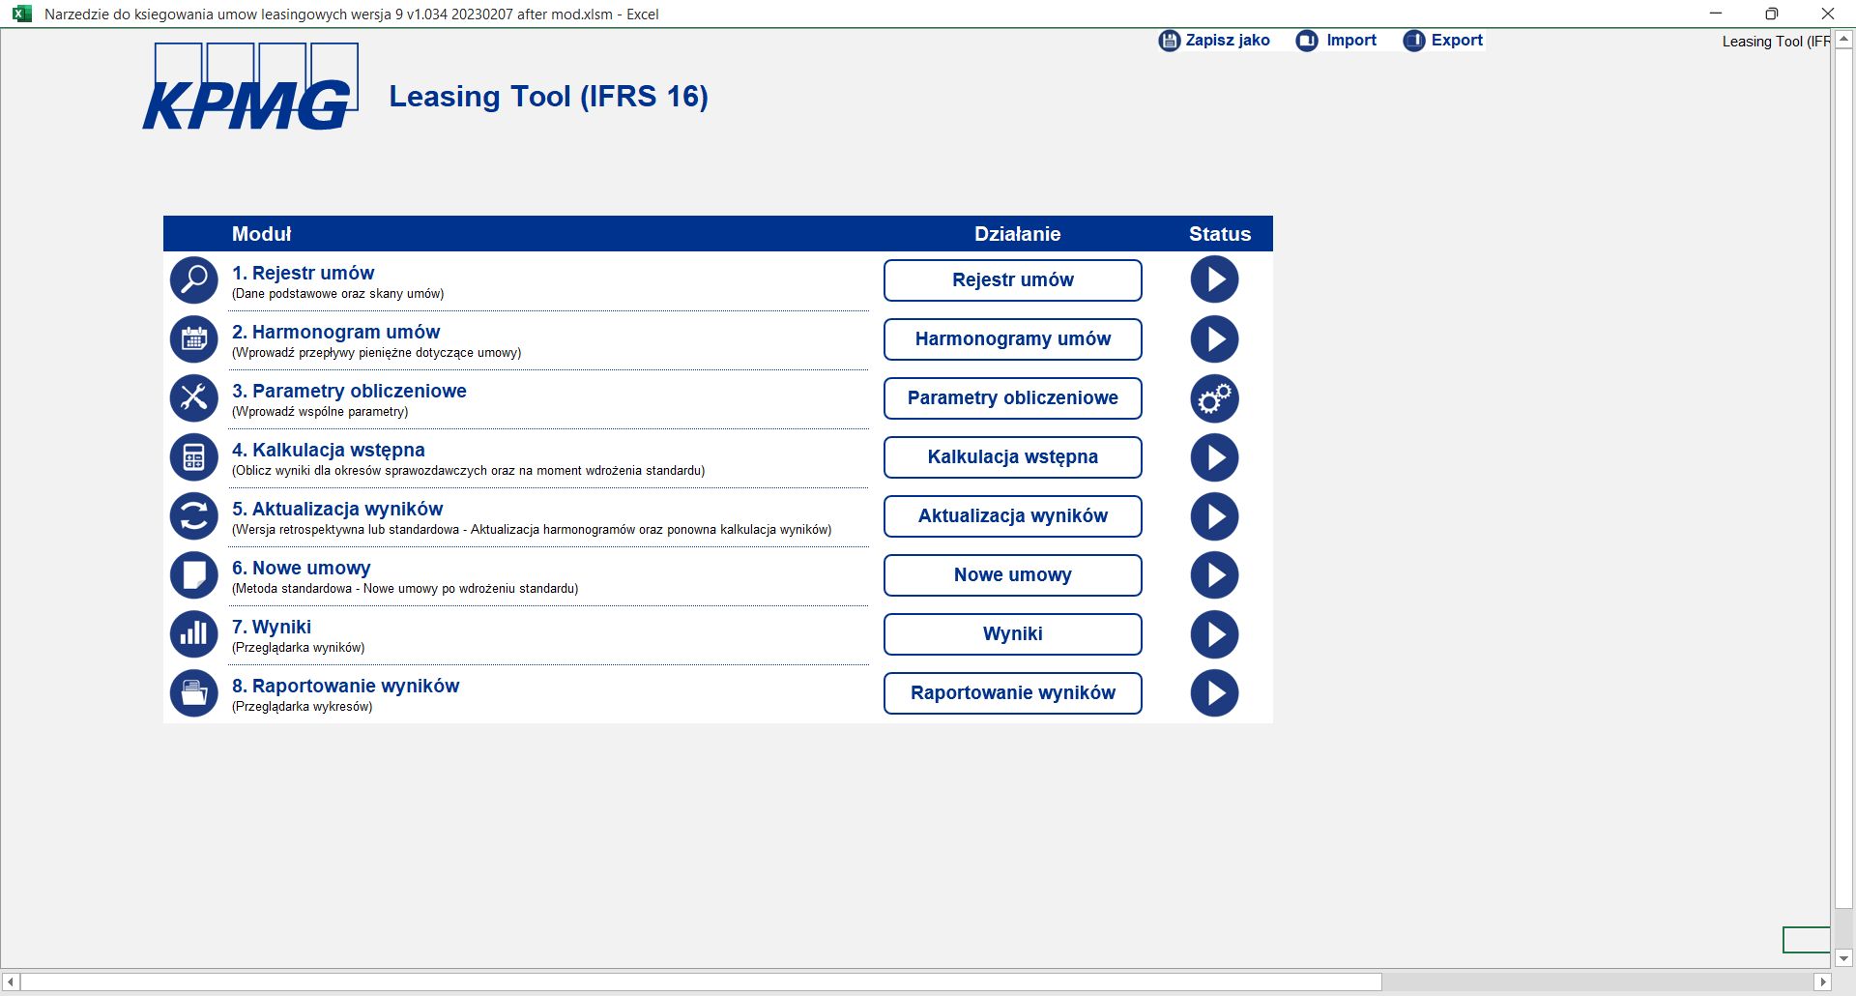1856x996 pixels.
Task: Click the Aktualizacja wyników button
Action: (x=1012, y=516)
